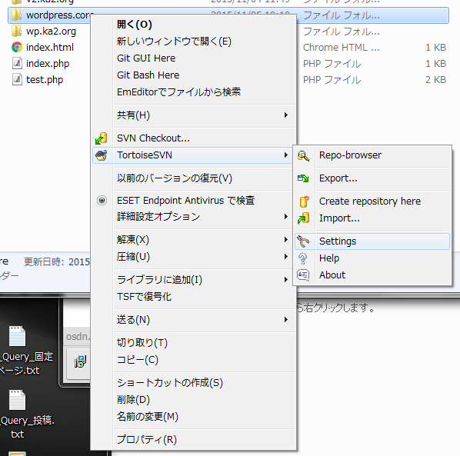Open Help in TortoiseSVN submenu
Image resolution: width=460 pixels, height=456 pixels.
(x=372, y=258)
